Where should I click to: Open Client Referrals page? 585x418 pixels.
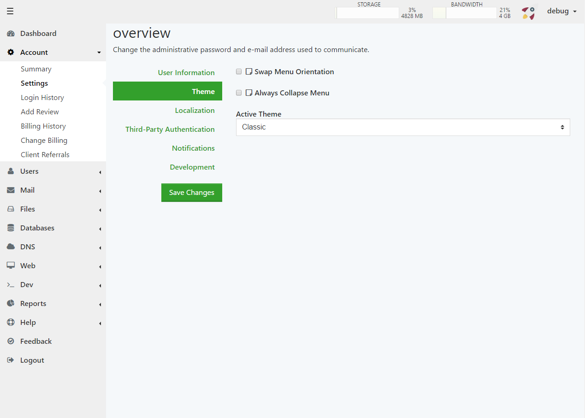click(45, 155)
